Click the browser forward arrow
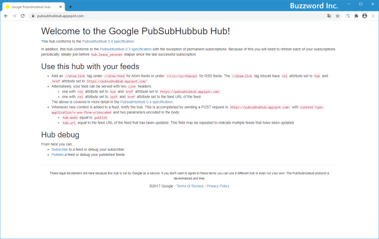Viewport: 379px width, 239px height. click(x=14, y=16)
